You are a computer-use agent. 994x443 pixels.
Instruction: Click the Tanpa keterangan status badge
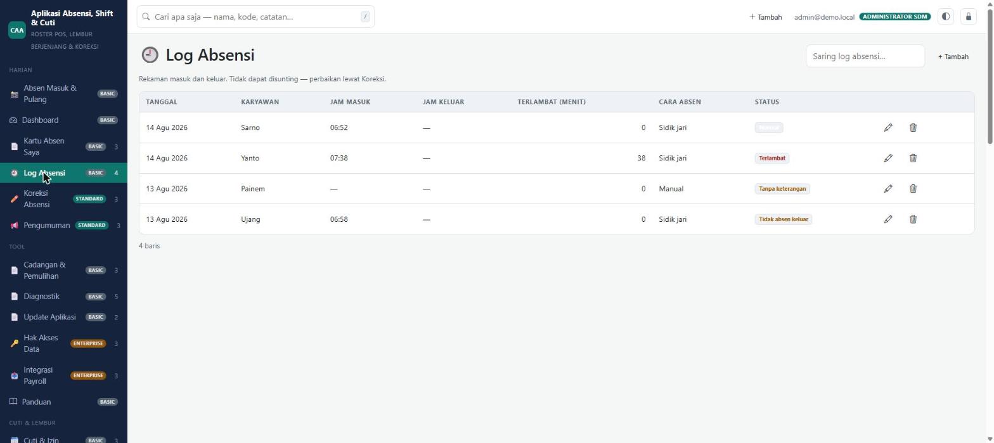tap(782, 189)
